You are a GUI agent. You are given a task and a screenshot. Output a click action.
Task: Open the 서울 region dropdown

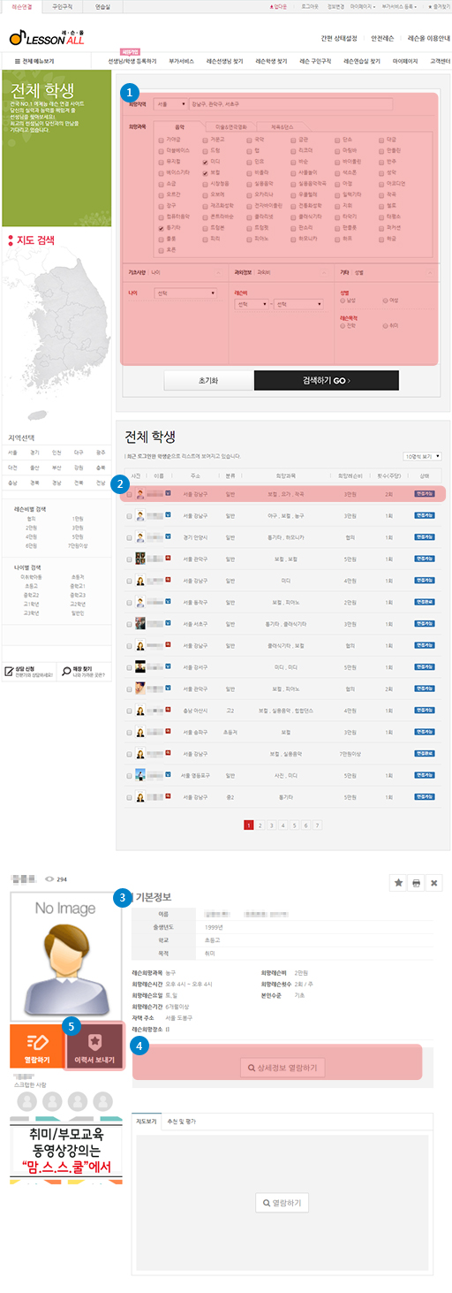click(170, 103)
